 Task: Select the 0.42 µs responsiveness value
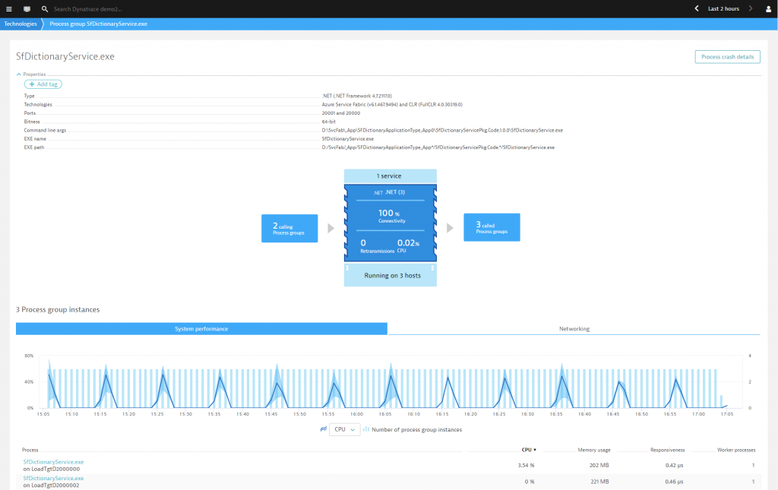coord(675,465)
